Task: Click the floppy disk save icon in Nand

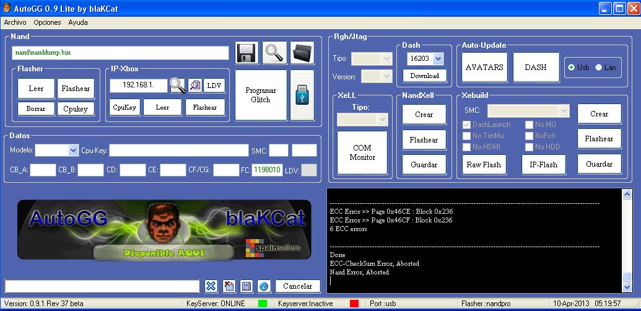Action: [x=247, y=53]
